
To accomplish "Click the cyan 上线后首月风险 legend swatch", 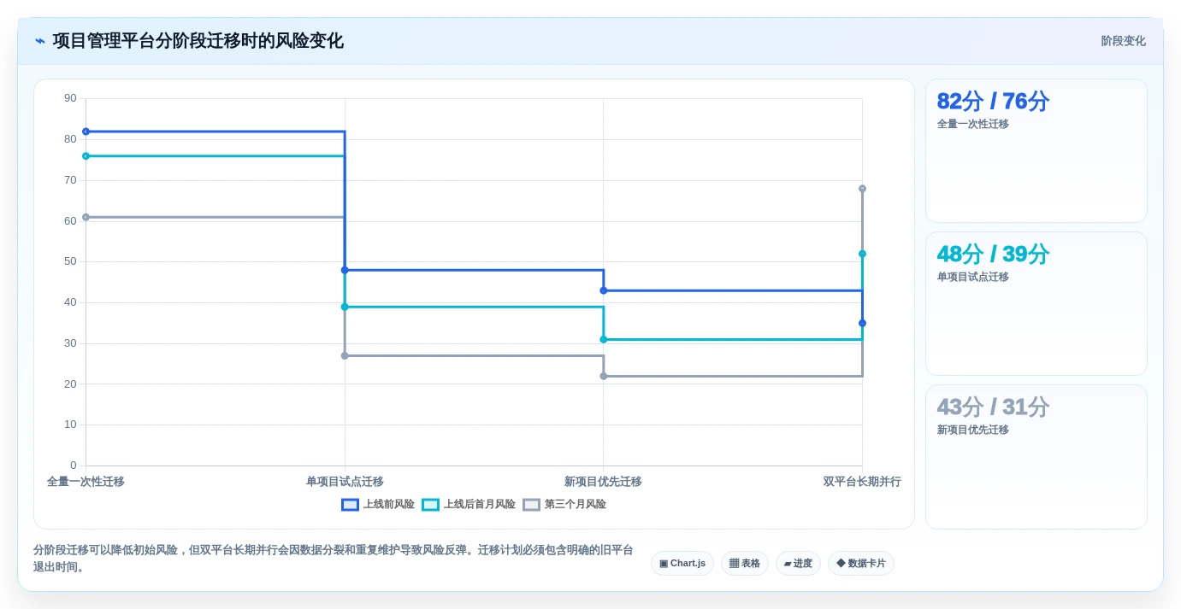I will coord(430,504).
